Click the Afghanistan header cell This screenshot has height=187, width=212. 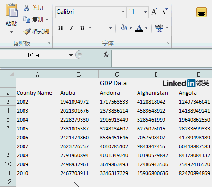pyautogui.click(x=153, y=93)
